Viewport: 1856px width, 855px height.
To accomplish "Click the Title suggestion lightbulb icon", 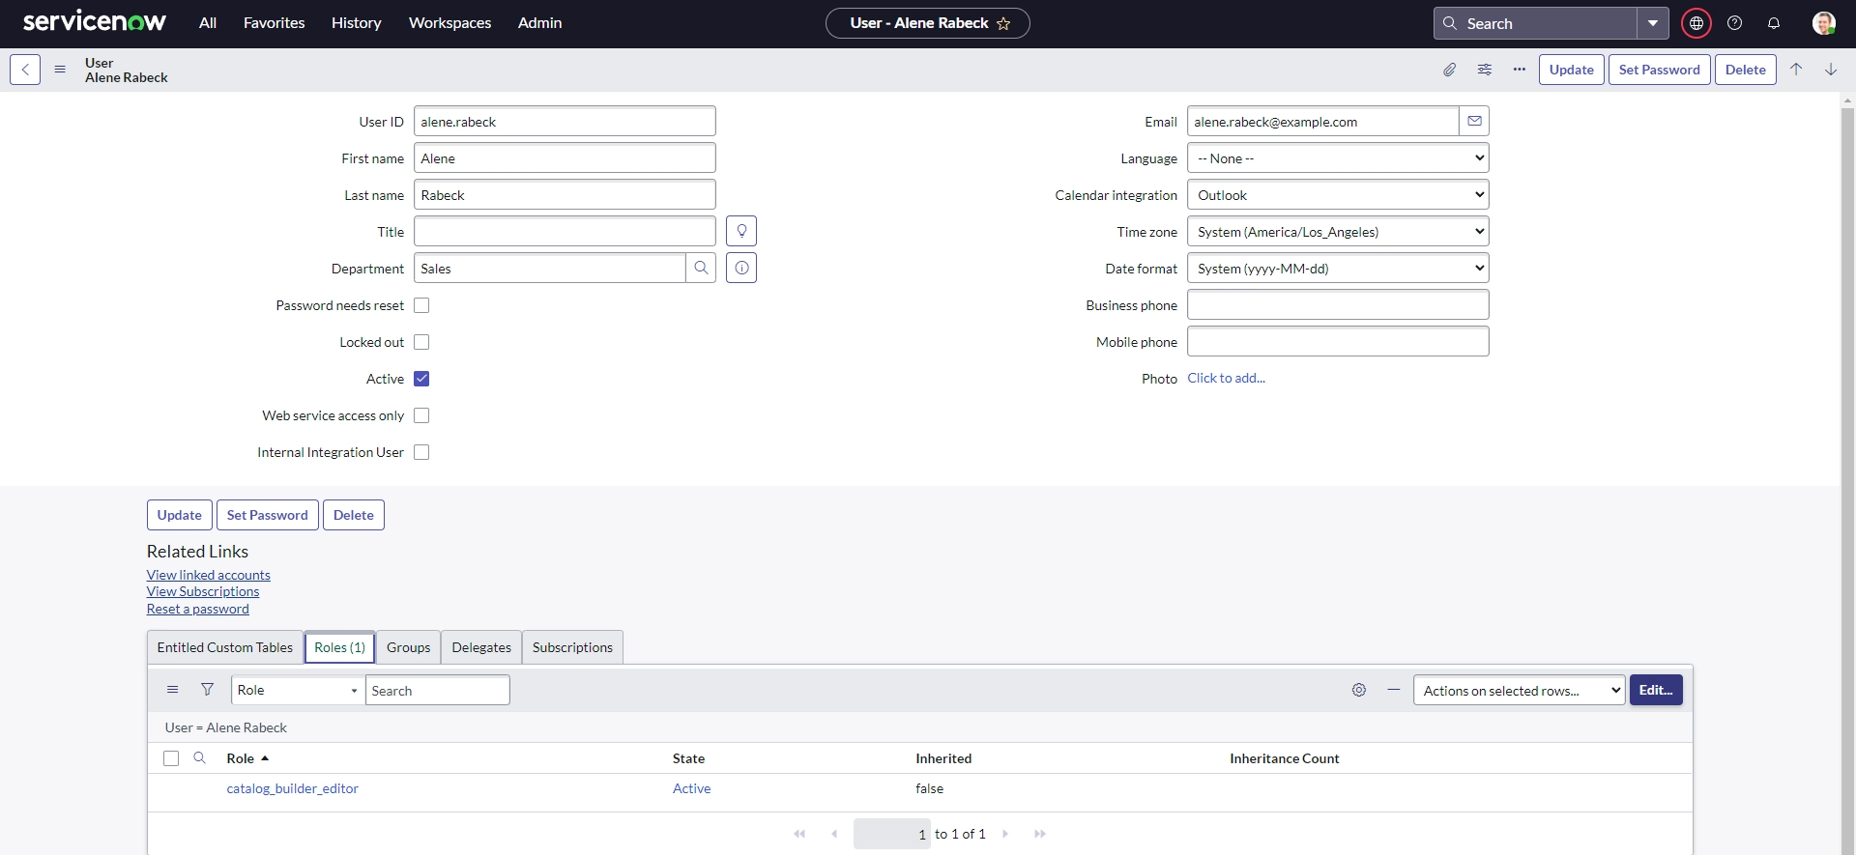I will [741, 232].
